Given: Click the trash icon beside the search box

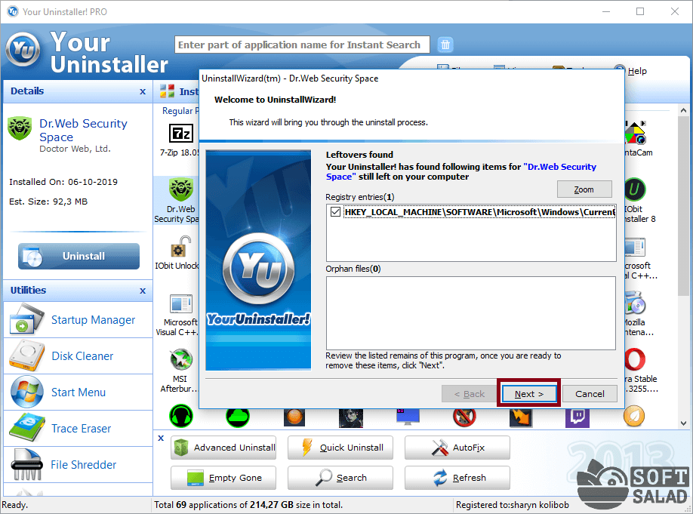Looking at the screenshot, I should [x=445, y=45].
